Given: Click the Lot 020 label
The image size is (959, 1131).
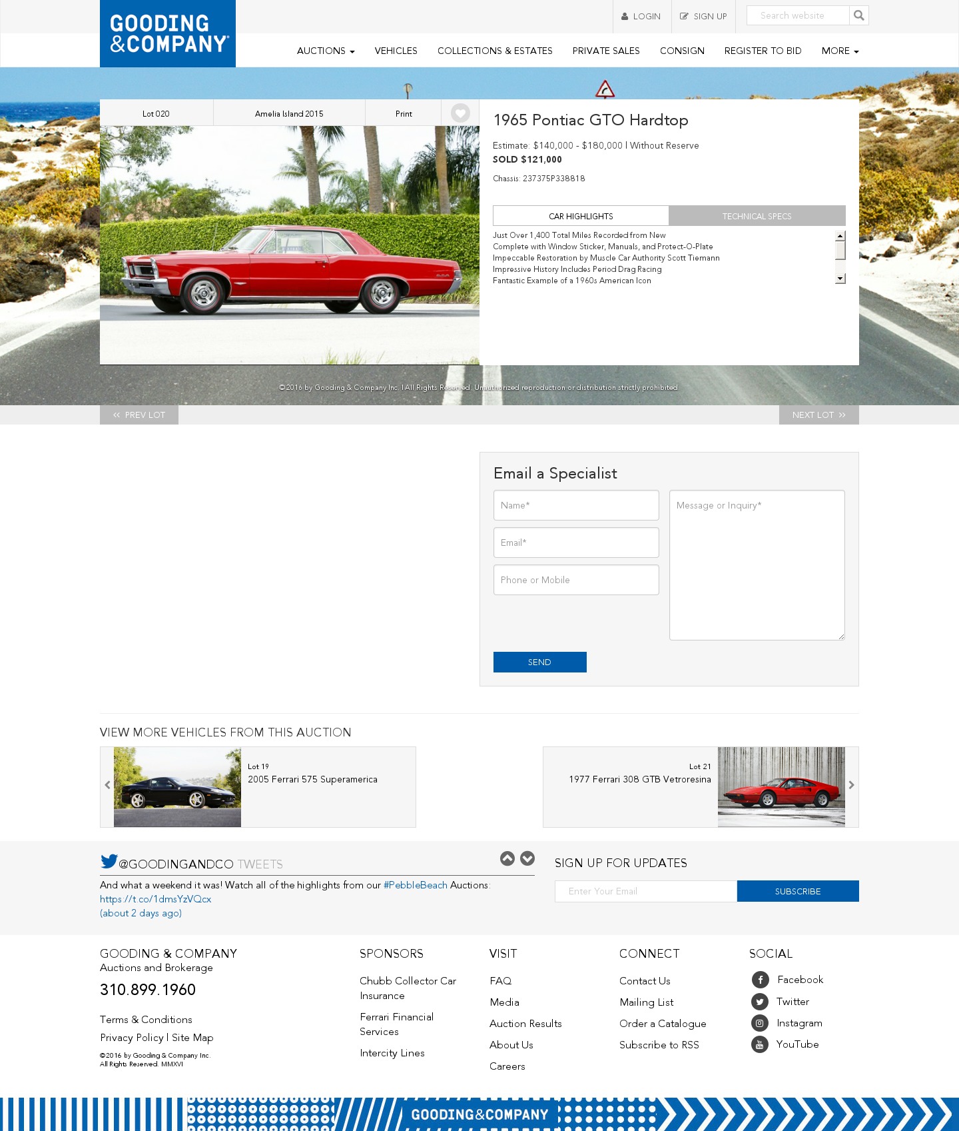Looking at the screenshot, I should click(156, 113).
